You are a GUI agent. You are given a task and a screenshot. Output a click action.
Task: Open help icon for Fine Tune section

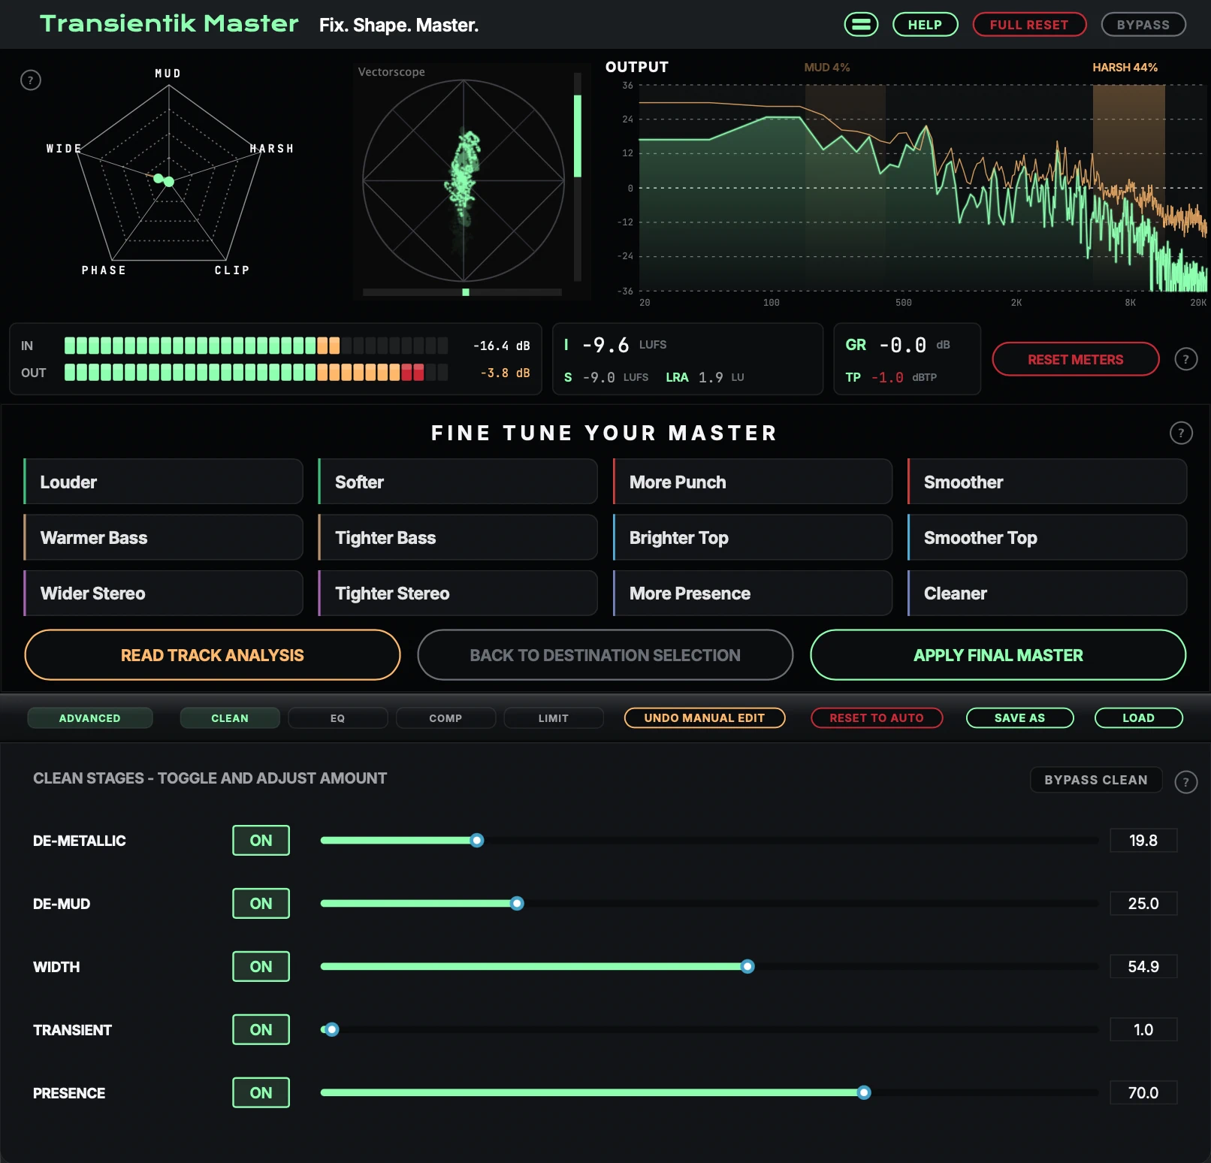pos(1181,433)
